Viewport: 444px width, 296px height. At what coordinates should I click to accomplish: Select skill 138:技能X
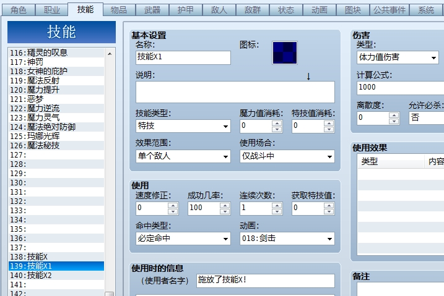point(56,257)
